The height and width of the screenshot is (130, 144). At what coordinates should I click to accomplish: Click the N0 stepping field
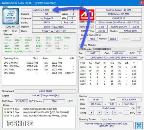(x=47, y=14)
